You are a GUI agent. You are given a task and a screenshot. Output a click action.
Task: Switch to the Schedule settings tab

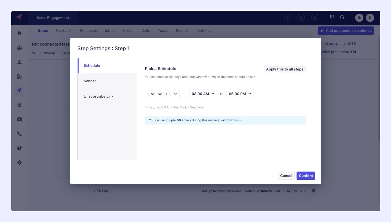tap(92, 66)
